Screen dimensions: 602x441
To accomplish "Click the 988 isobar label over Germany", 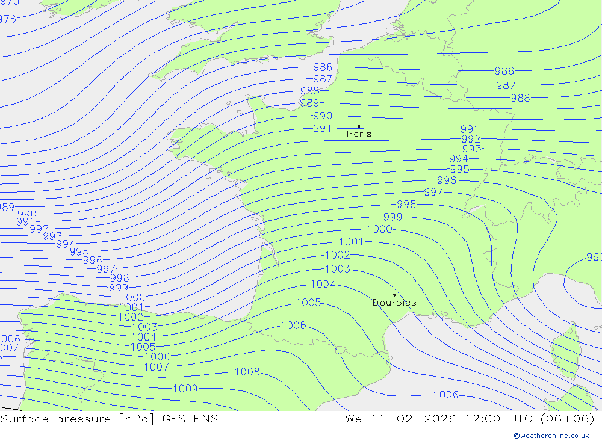I will point(520,98).
